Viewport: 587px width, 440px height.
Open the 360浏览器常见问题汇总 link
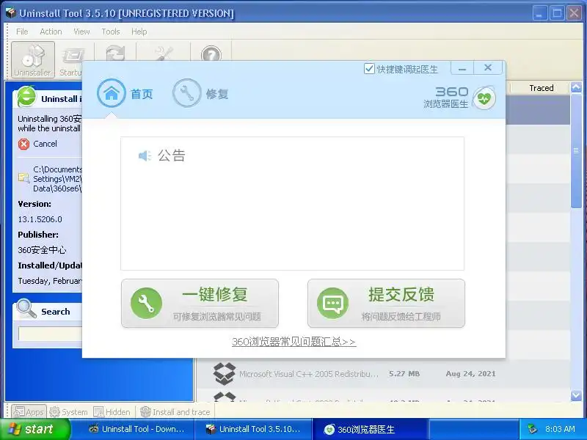(x=294, y=342)
